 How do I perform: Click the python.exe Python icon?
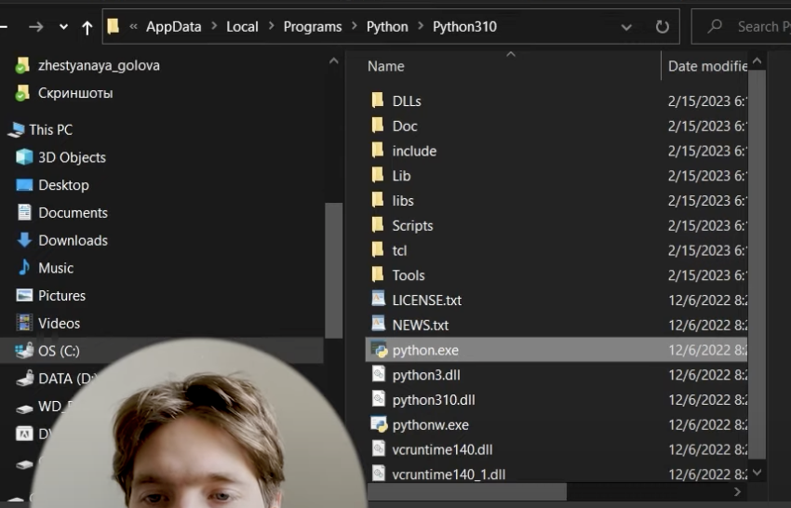click(x=379, y=350)
